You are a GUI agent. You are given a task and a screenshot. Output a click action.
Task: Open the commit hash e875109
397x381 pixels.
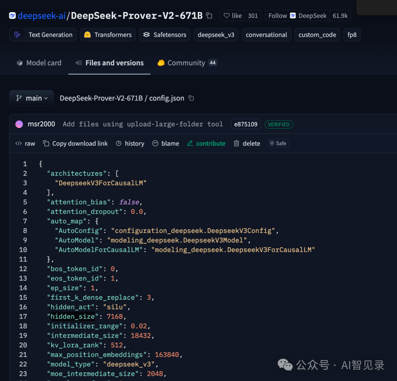click(246, 124)
